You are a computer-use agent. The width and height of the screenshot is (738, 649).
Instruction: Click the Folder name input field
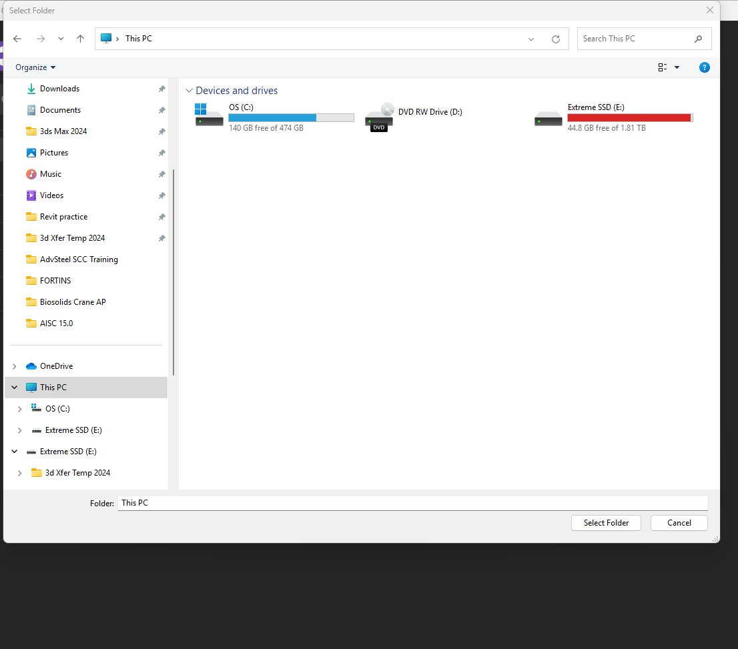click(x=413, y=503)
